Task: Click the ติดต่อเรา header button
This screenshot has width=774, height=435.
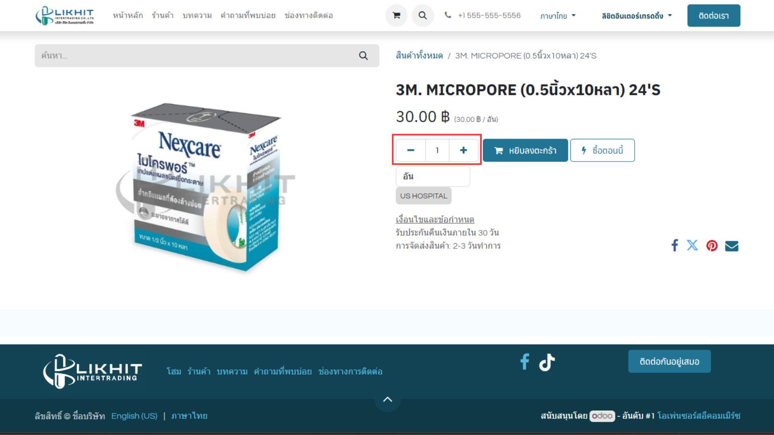Action: pos(714,16)
